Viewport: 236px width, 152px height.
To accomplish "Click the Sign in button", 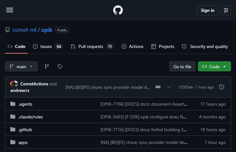I will click(x=207, y=10).
